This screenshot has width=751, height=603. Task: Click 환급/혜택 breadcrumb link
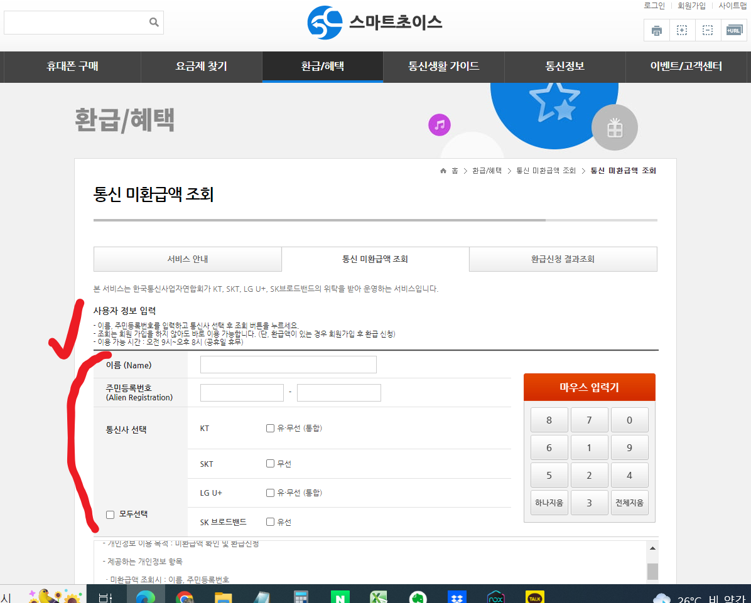[x=487, y=171]
